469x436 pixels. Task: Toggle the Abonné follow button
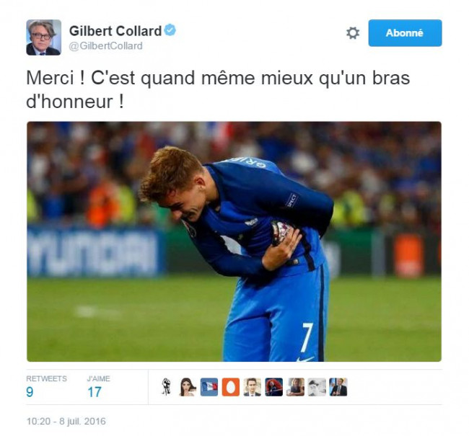[405, 33]
